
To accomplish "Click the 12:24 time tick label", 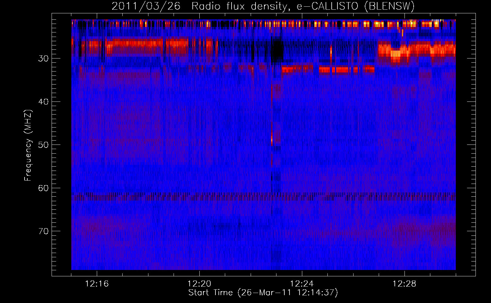I will tap(302, 284).
